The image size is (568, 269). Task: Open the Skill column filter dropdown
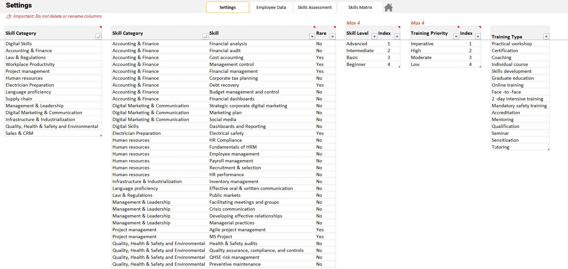pyautogui.click(x=312, y=36)
